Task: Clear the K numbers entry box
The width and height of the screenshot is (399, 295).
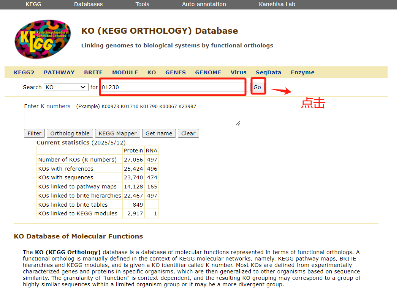Action: 188,133
